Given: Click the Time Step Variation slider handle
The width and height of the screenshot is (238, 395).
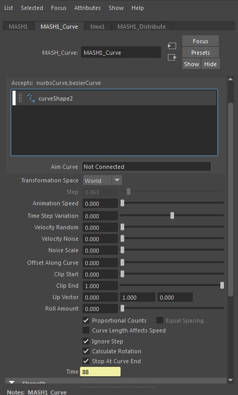Looking at the screenshot, I should (172, 215).
